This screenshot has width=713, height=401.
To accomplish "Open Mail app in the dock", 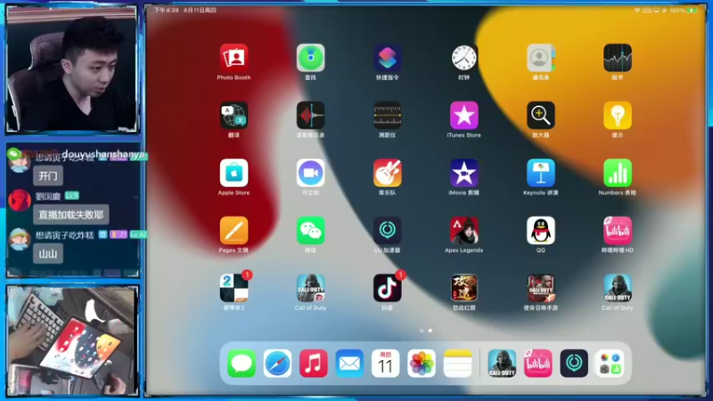I will point(349,364).
